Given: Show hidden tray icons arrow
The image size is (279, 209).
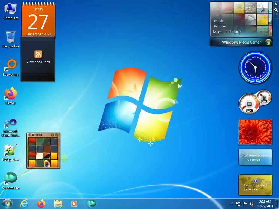Looking at the screenshot, I should pos(232,204).
